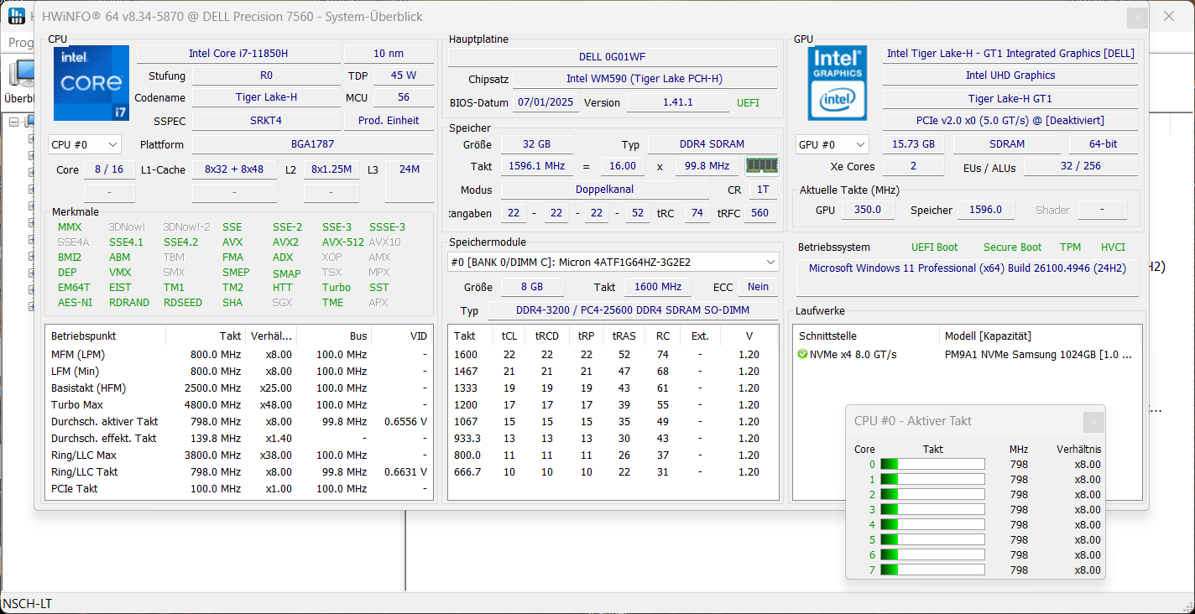Click the Schnittstelle column header
This screenshot has width=1195, height=614.
(867, 336)
